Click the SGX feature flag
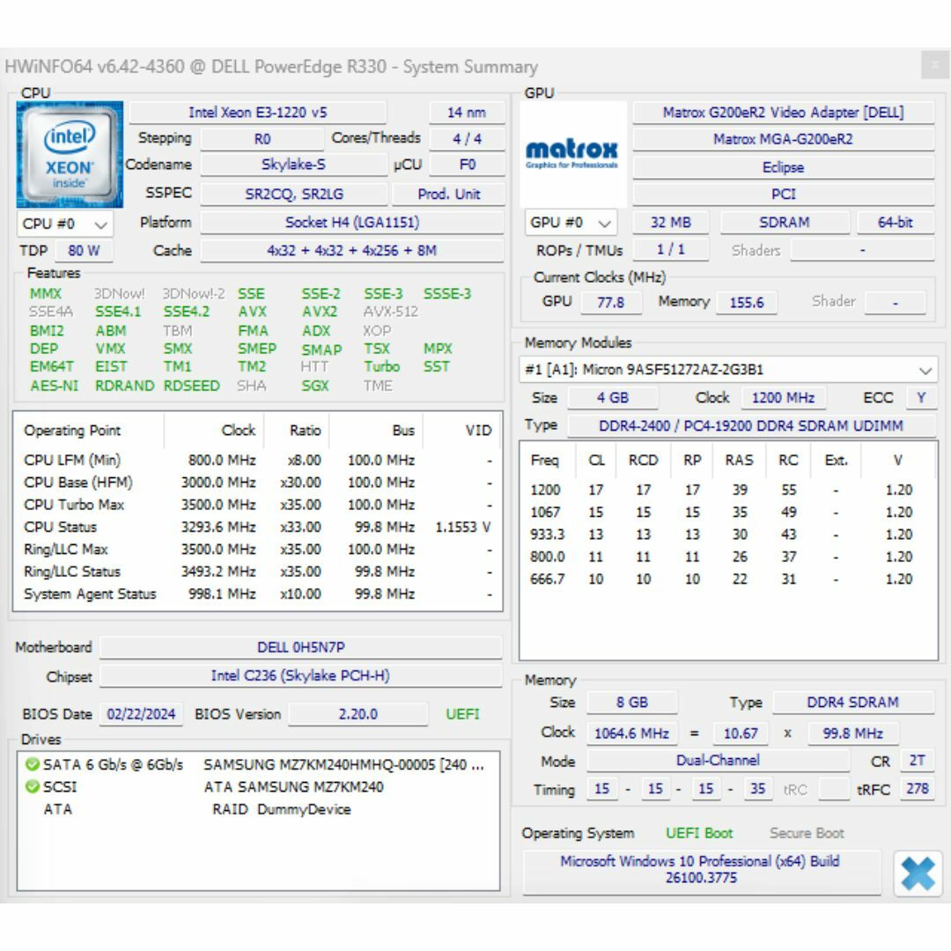 tap(315, 386)
